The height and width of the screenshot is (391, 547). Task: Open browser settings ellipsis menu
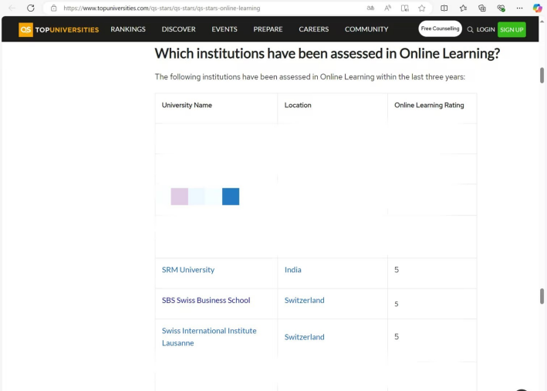tap(519, 8)
